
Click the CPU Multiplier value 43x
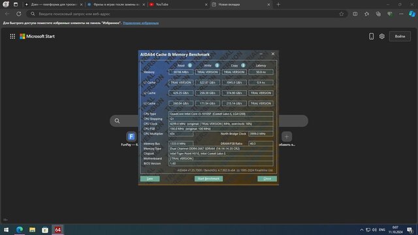181,134
